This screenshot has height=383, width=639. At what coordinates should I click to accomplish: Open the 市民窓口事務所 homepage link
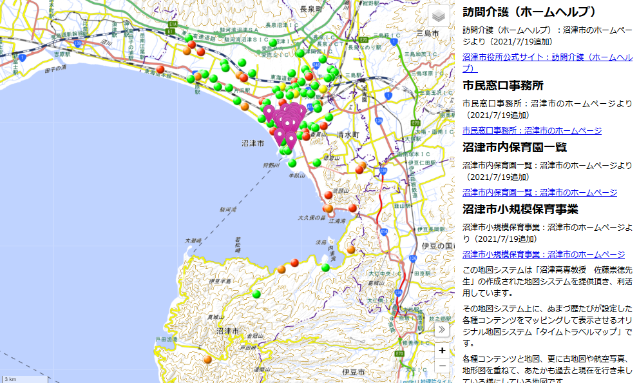[531, 130]
